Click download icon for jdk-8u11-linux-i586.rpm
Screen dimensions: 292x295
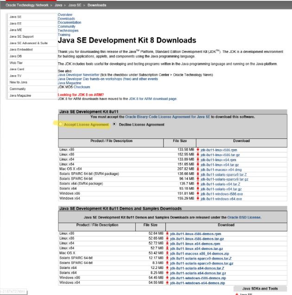pos(198,150)
